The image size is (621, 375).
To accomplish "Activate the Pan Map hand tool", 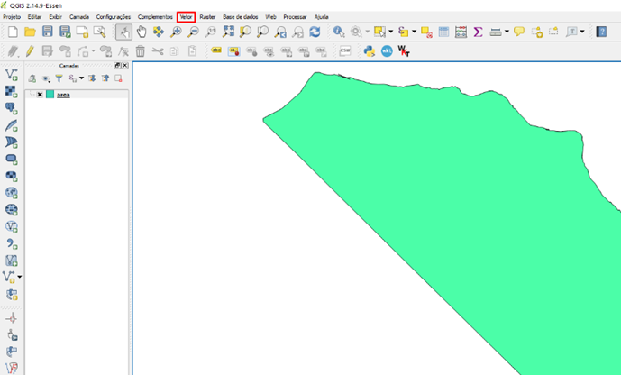I will click(142, 32).
